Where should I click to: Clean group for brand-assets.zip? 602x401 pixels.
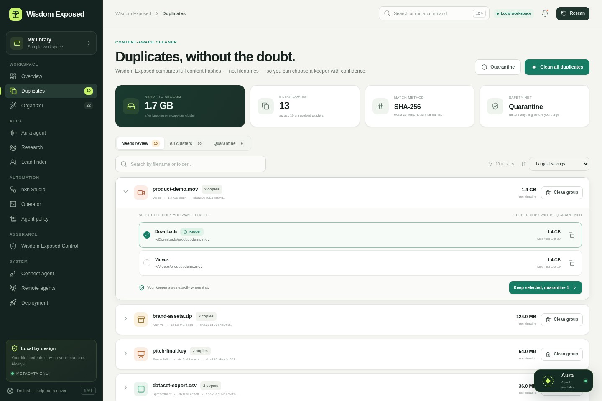point(562,320)
